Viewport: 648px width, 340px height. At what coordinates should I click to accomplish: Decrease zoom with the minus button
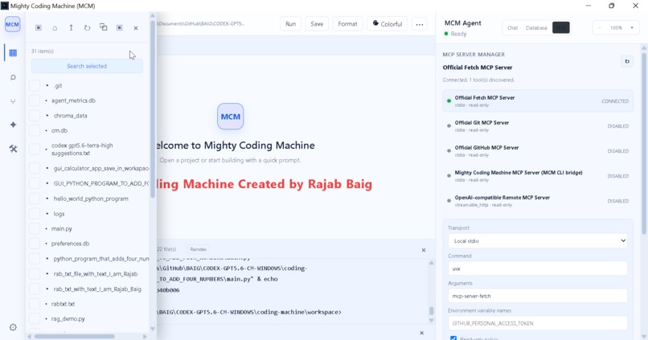(600, 27)
